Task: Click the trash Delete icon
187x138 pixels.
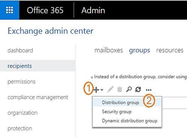Action: click(120, 89)
